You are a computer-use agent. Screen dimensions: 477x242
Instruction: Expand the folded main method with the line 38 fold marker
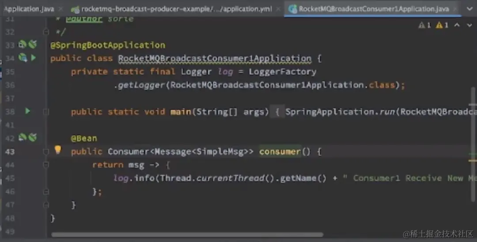pos(46,112)
